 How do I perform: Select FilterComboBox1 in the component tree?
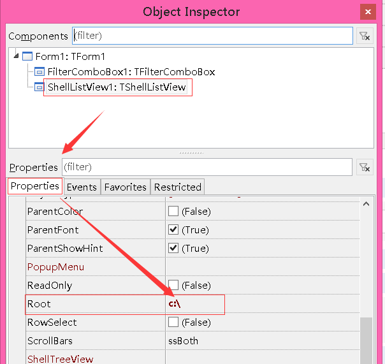131,72
